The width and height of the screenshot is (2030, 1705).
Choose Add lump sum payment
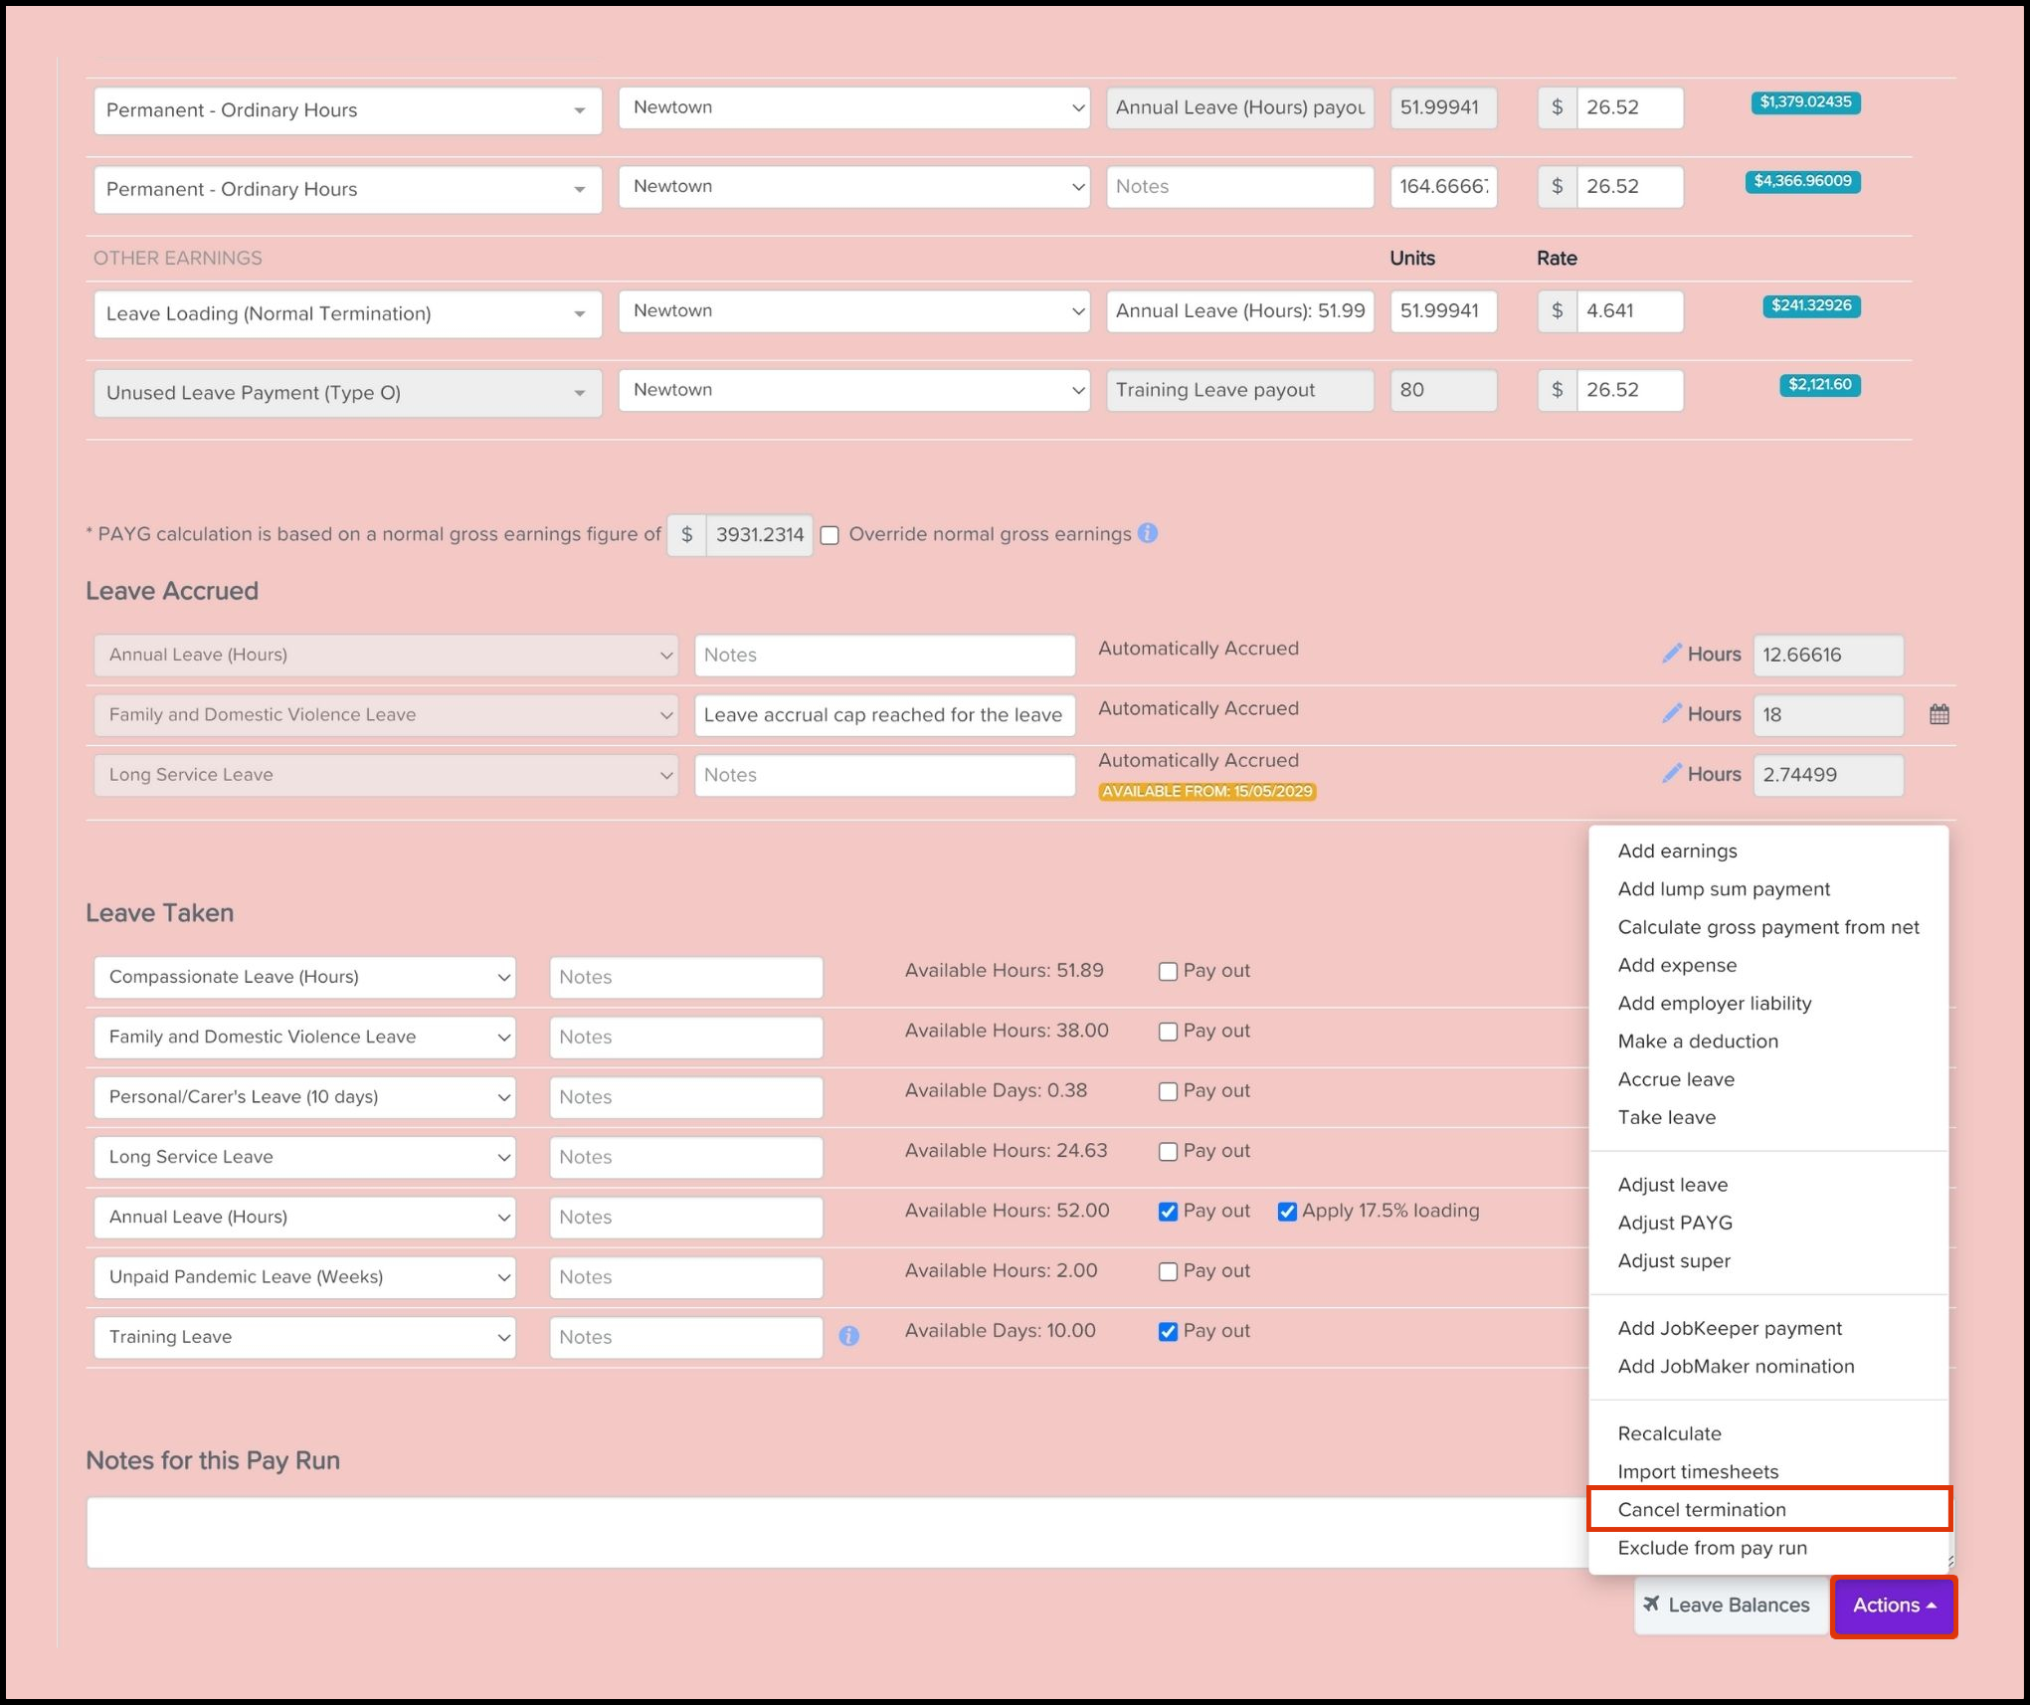point(1724,888)
